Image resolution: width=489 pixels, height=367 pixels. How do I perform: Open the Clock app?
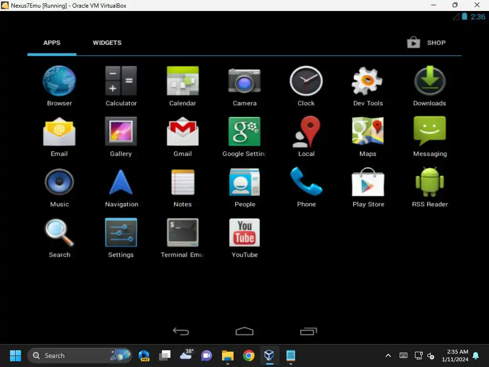pos(306,86)
